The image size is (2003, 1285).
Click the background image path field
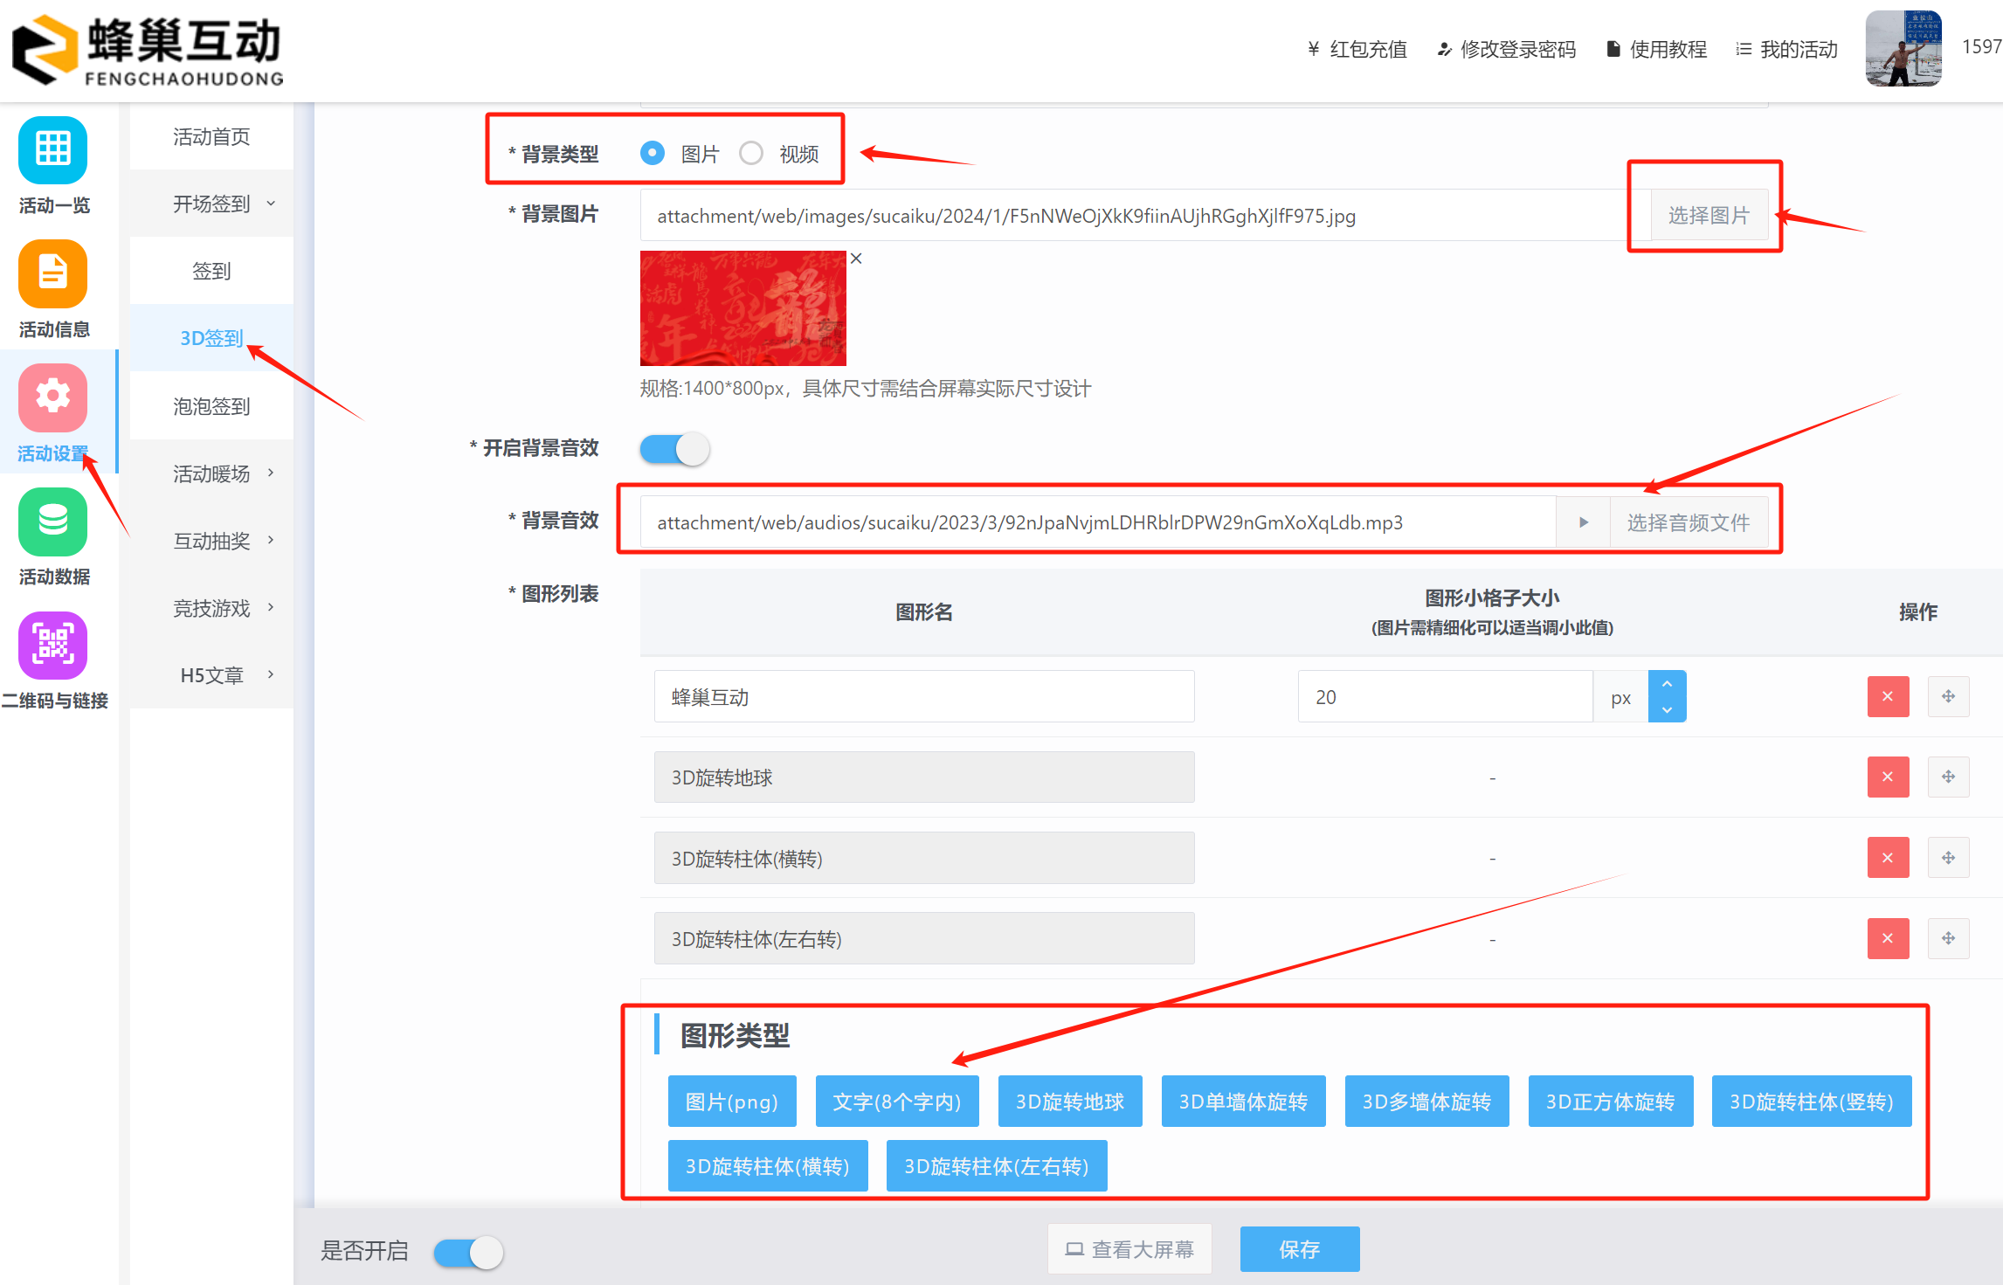click(x=1145, y=215)
